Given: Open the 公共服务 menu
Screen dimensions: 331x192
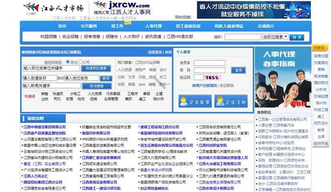Looking at the screenshot, I should [89, 26].
